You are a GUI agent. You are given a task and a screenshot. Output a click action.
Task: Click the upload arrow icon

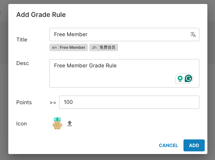pos(70,123)
